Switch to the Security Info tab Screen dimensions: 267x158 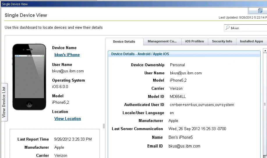click(222, 42)
